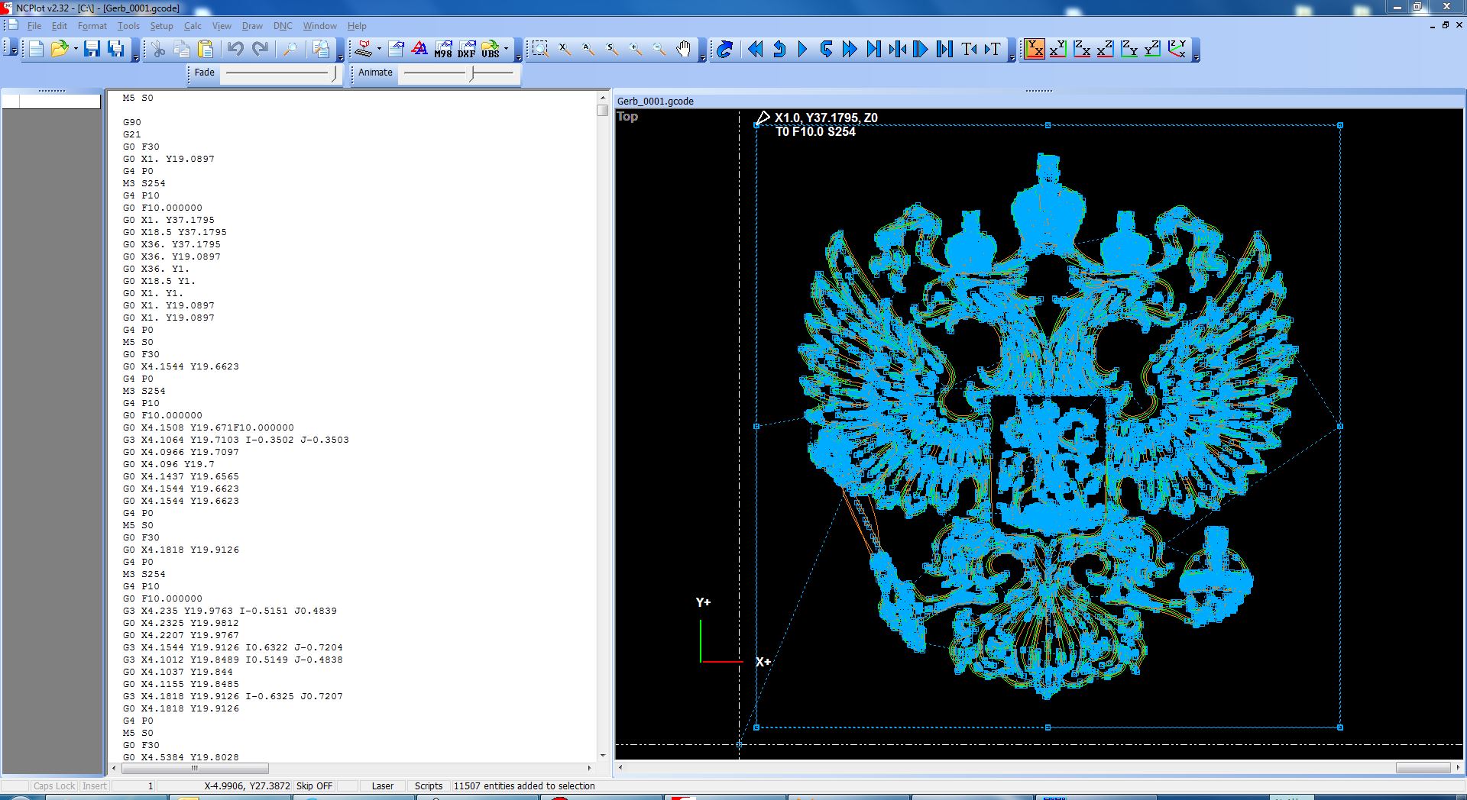Step back one block (curved back arrow)
This screenshot has width=1467, height=800.
click(779, 50)
